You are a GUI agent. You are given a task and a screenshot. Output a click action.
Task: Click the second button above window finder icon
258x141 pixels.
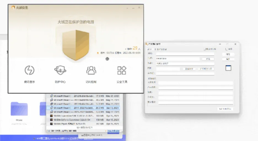click(x=228, y=59)
